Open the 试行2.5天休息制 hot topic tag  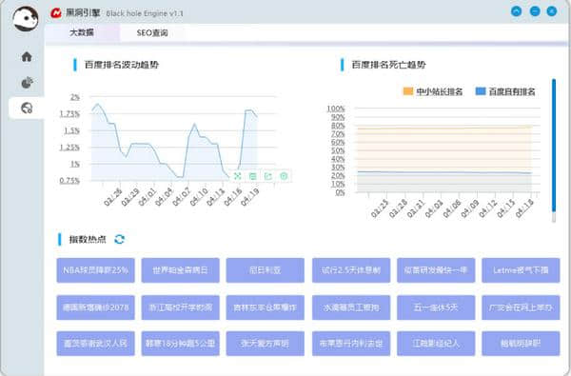351,270
